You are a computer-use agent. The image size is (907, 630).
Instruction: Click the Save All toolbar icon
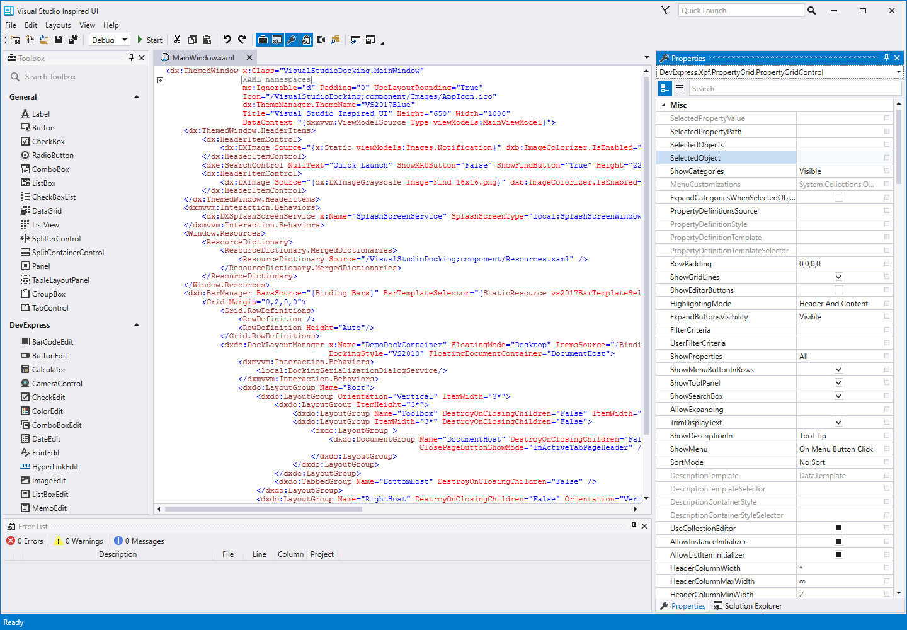(x=73, y=40)
